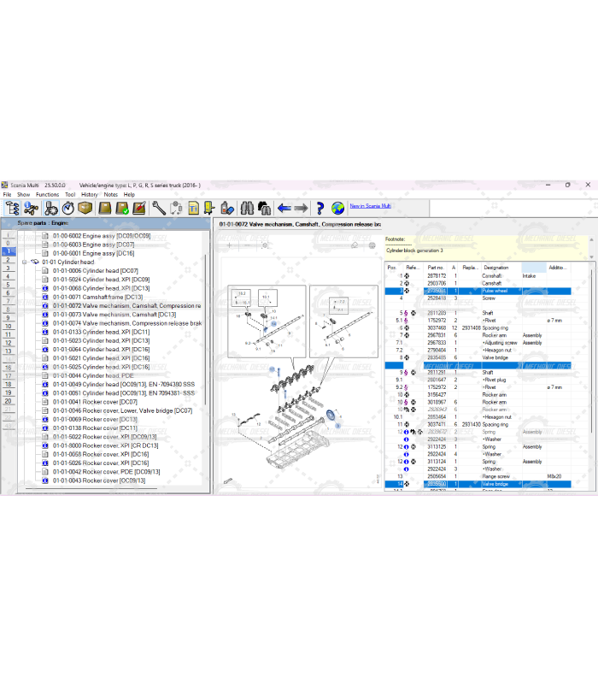Click the book with green checkmark icon
Viewport: 598px width, 684px height.
coord(122,208)
